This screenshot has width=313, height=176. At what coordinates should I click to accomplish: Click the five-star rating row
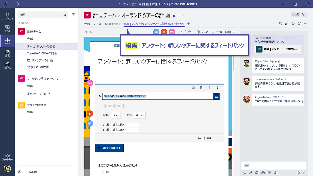pos(114,106)
